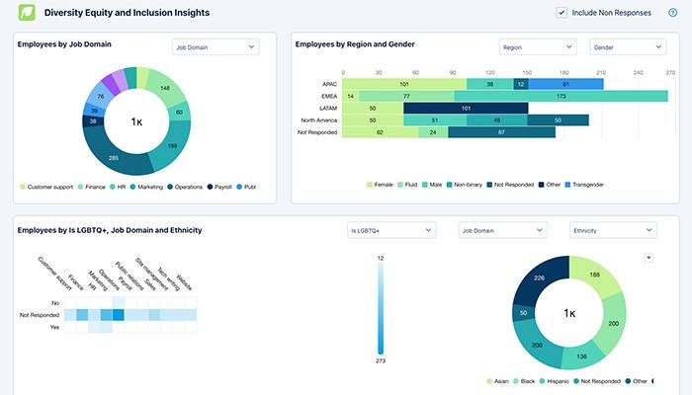Viewport: 692px width, 395px height.
Task: Toggle Hispanic legend entry in ethnicity chart
Action: coord(555,381)
